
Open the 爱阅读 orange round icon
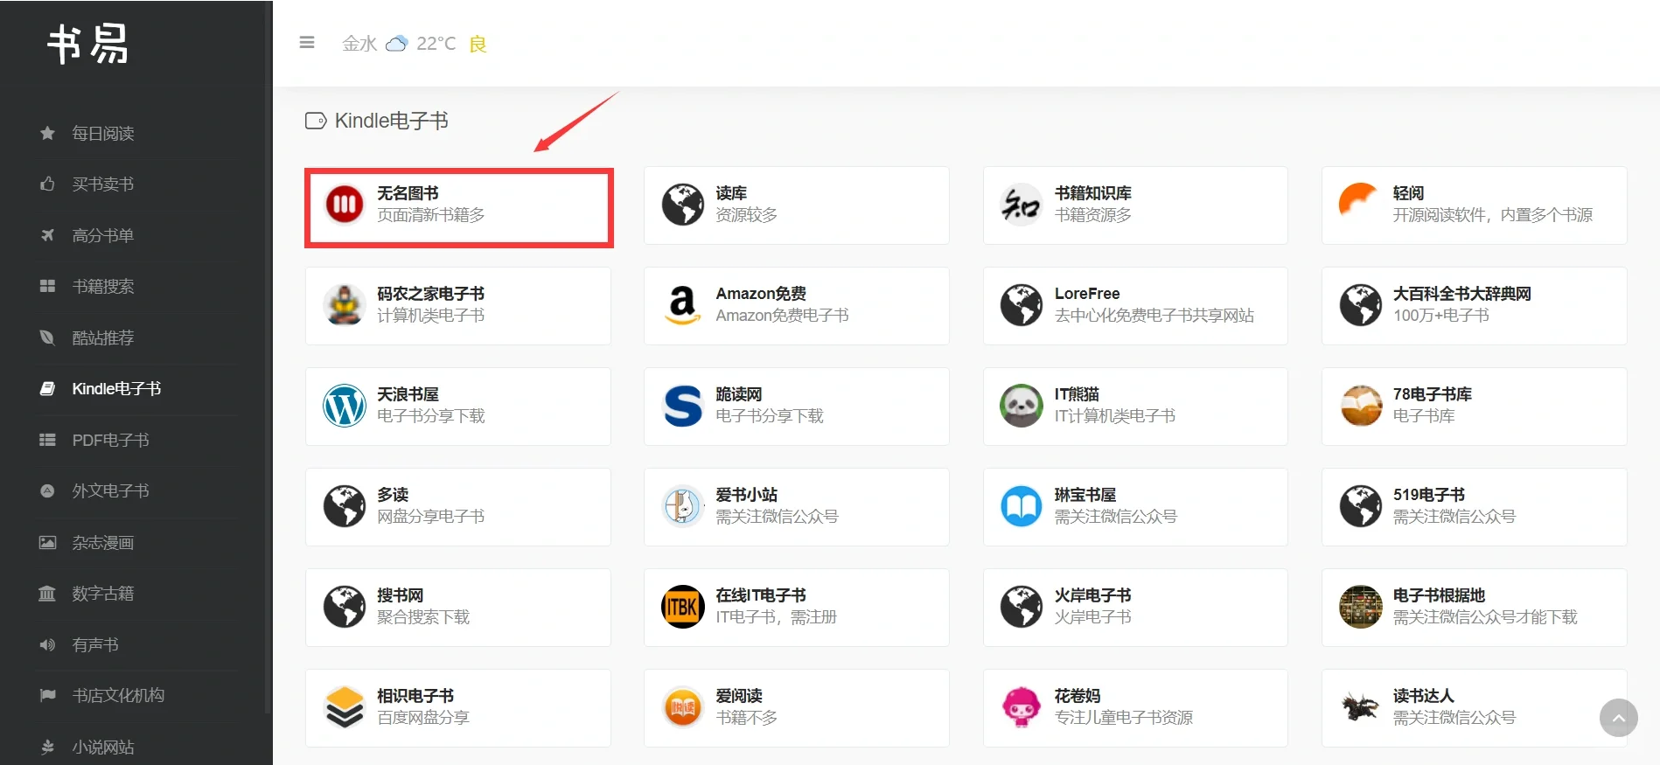coord(683,707)
